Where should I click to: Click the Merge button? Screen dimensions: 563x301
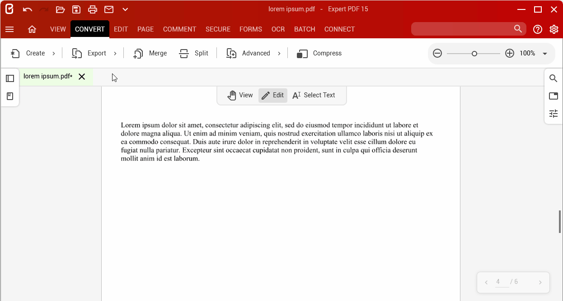pos(150,53)
